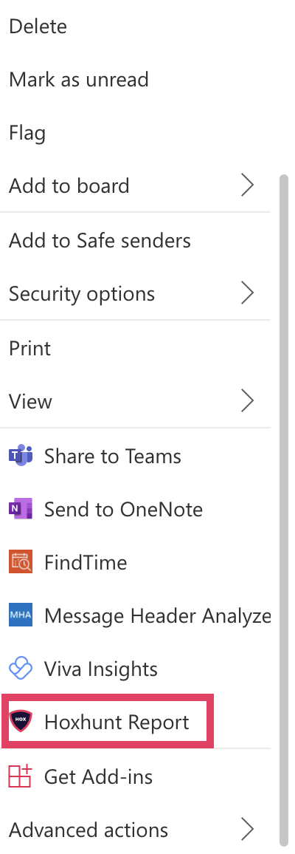Open the View submenu chevron
This screenshot has width=295, height=854.
click(248, 401)
